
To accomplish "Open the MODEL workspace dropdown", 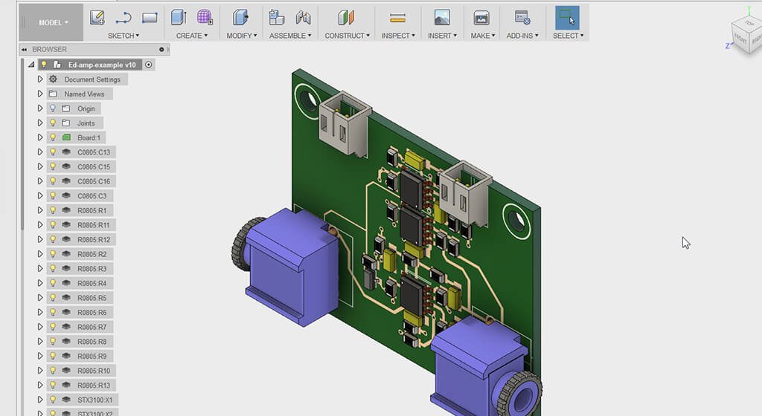I will click(x=51, y=22).
